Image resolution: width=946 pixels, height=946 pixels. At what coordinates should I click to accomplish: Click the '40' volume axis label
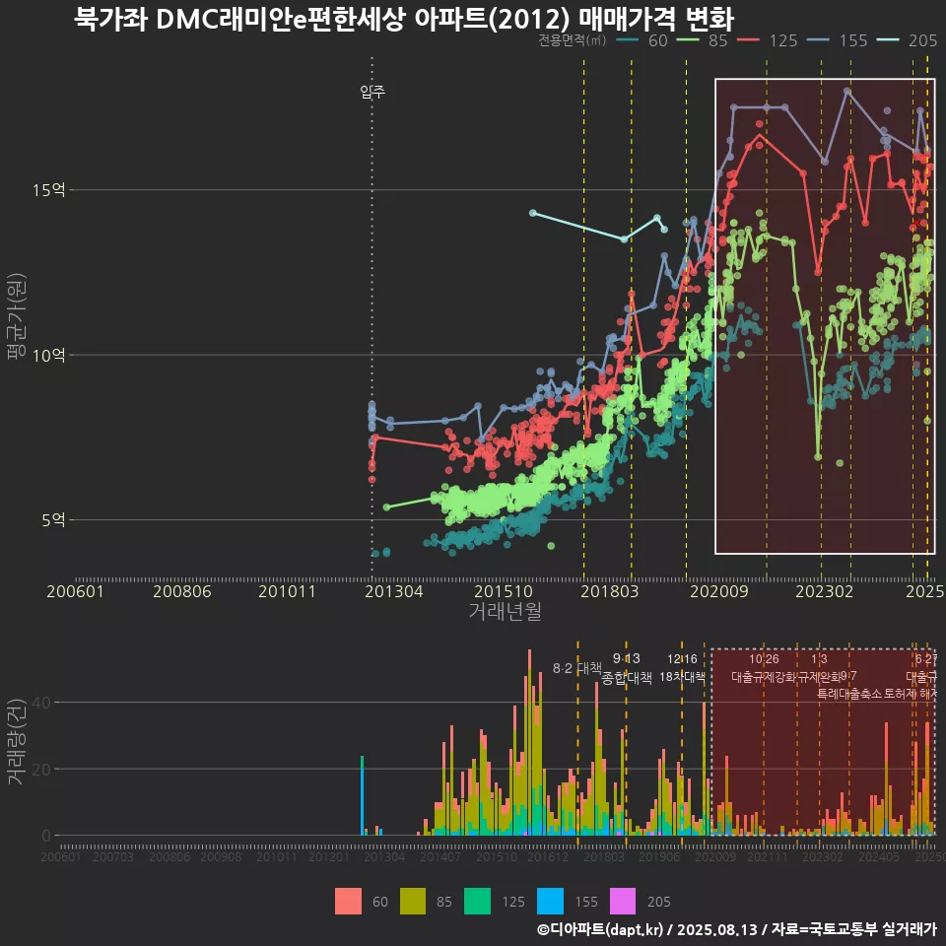coord(41,703)
